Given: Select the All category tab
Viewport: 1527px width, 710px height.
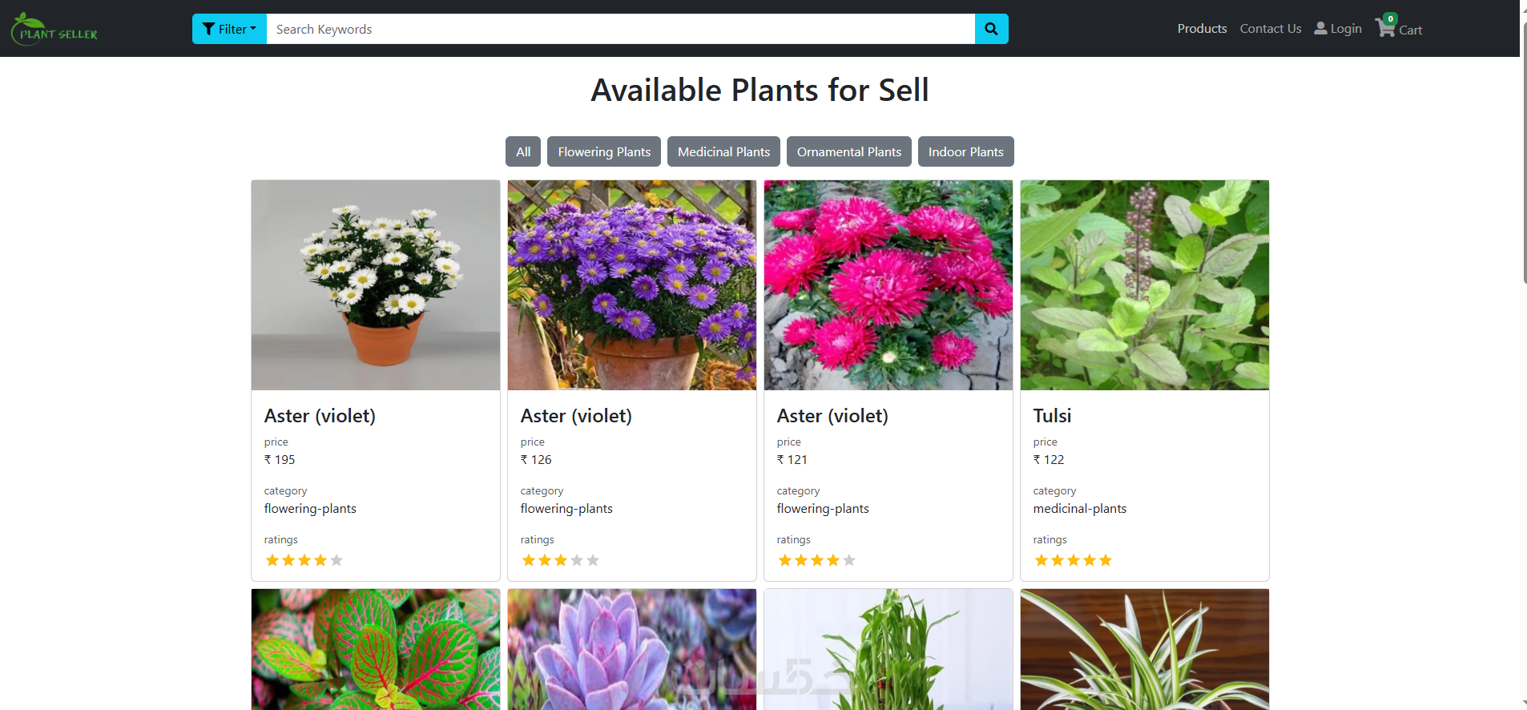Looking at the screenshot, I should coord(523,151).
